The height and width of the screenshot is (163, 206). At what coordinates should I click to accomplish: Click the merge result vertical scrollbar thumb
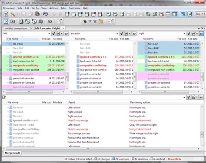(x=202, y=134)
